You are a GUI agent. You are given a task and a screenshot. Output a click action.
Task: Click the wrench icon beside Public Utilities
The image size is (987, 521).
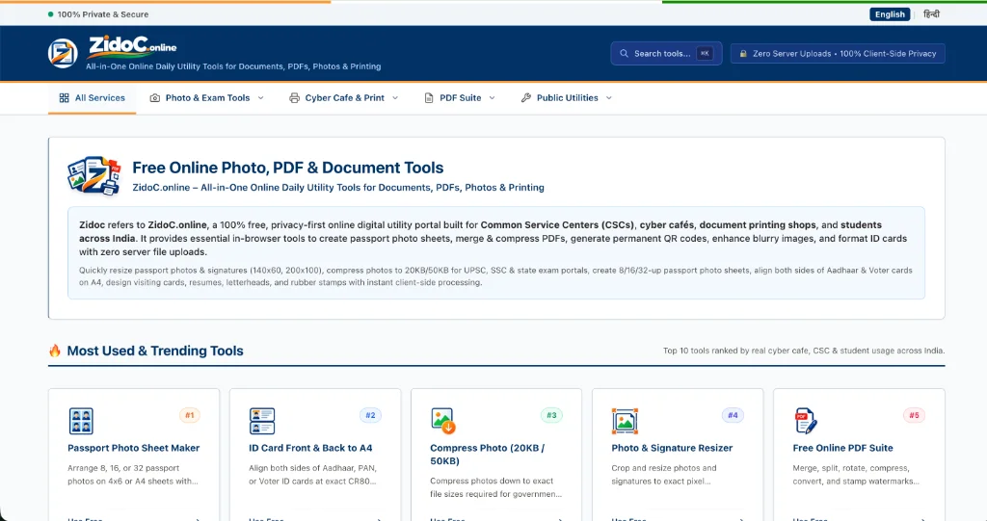[x=526, y=98]
